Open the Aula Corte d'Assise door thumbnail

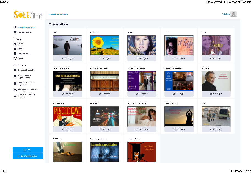105,81
